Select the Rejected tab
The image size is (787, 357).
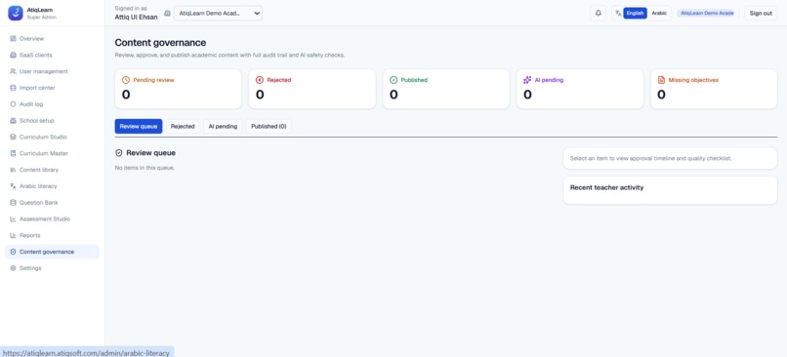pyautogui.click(x=183, y=127)
